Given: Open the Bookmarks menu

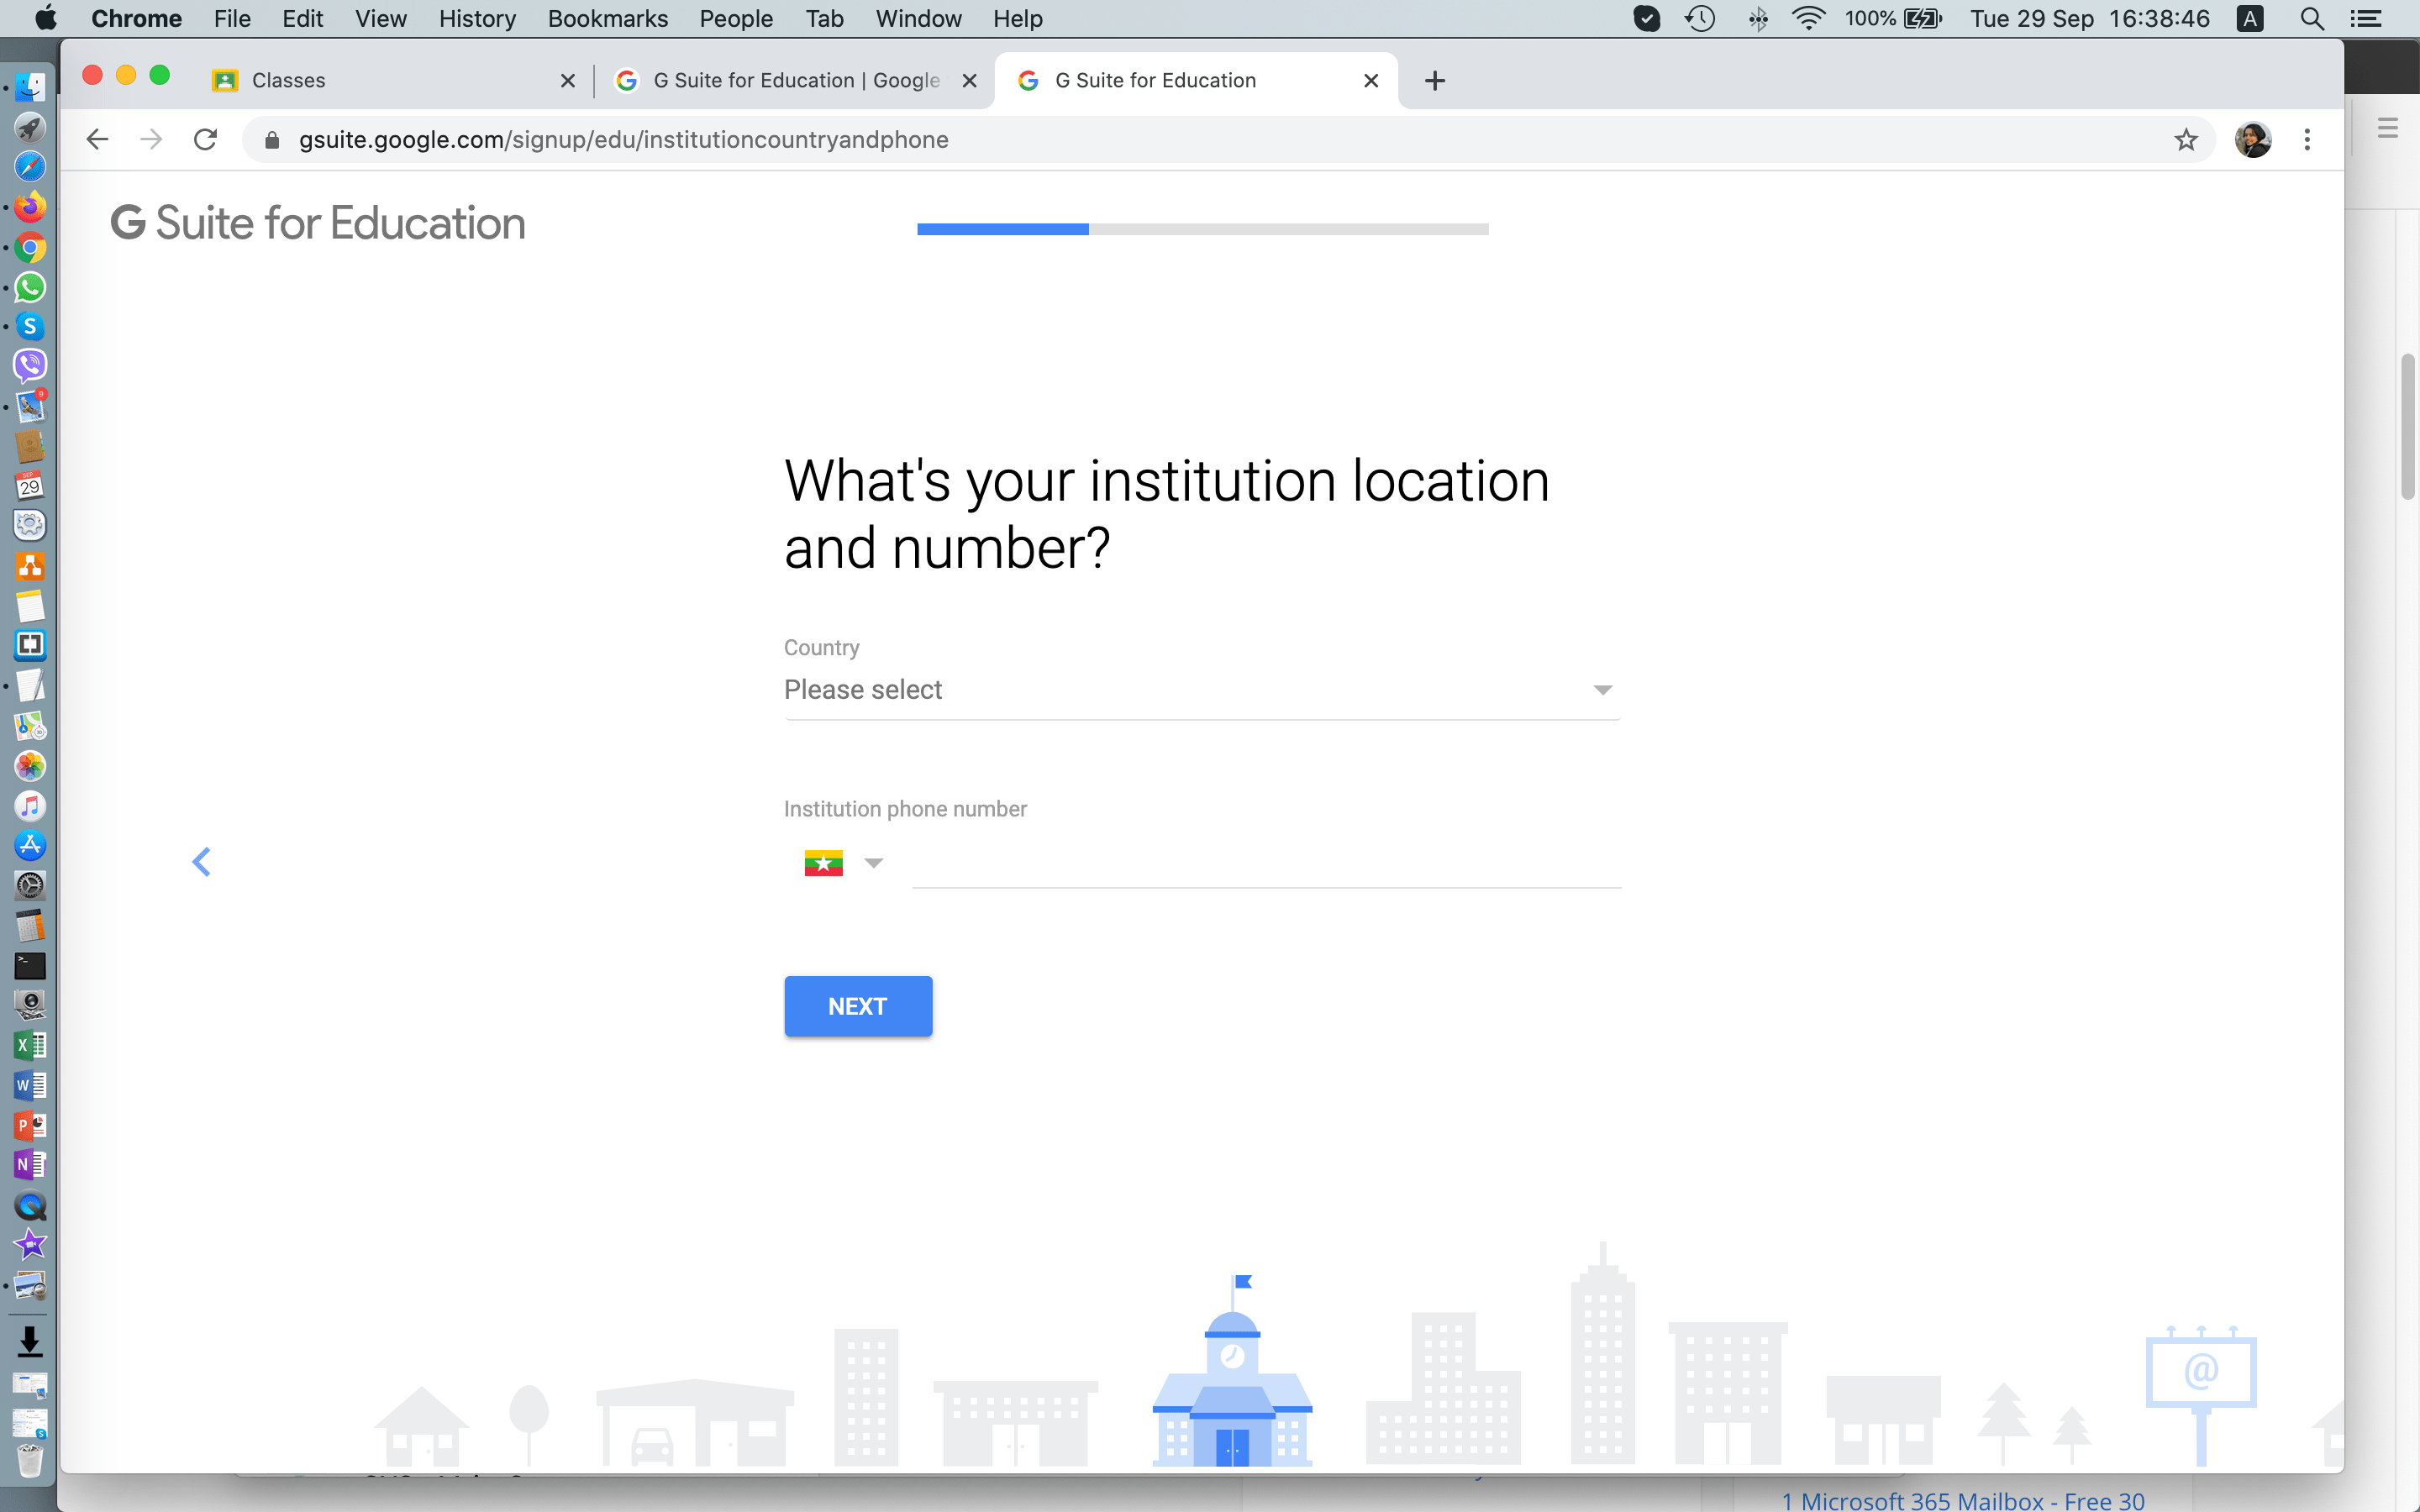Looking at the screenshot, I should (607, 19).
